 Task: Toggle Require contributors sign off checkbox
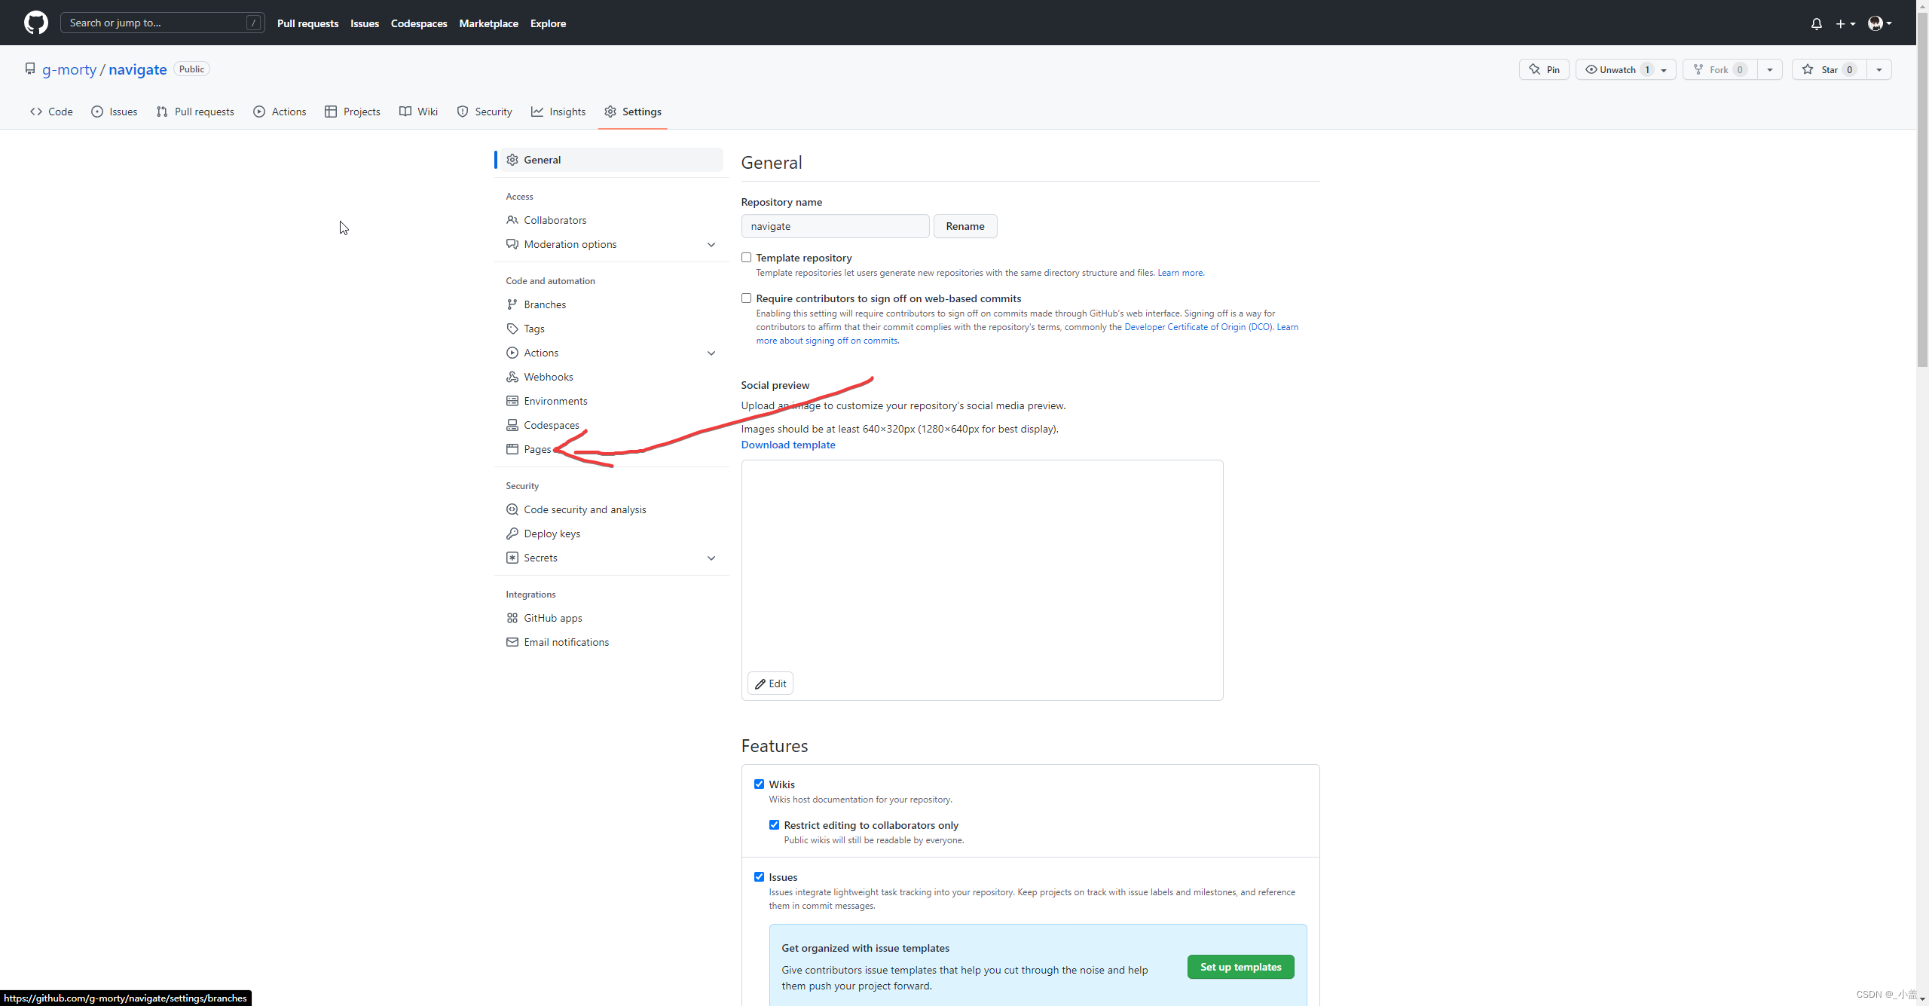[x=746, y=298]
